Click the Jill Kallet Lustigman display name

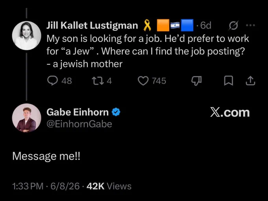tap(92, 25)
